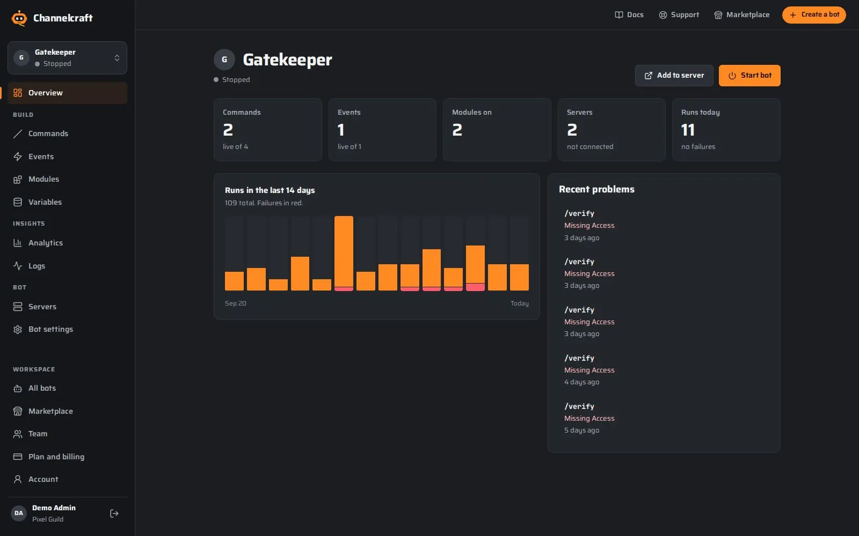Click the Account person icon
The width and height of the screenshot is (859, 536).
18,479
